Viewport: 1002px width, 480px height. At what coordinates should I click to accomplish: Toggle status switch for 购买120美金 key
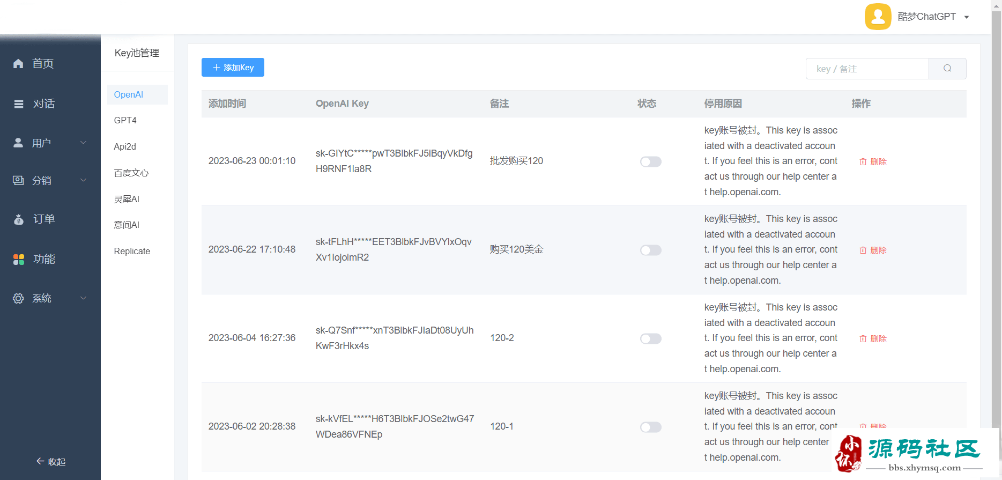[x=651, y=250]
